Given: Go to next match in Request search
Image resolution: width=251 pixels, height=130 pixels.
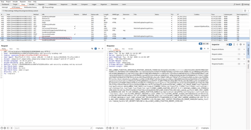Looking at the screenshot, I should click(12, 128).
